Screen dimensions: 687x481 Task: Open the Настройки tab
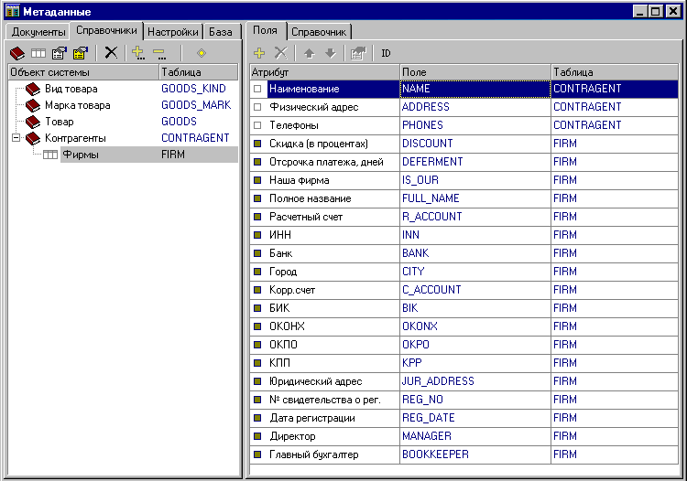173,32
